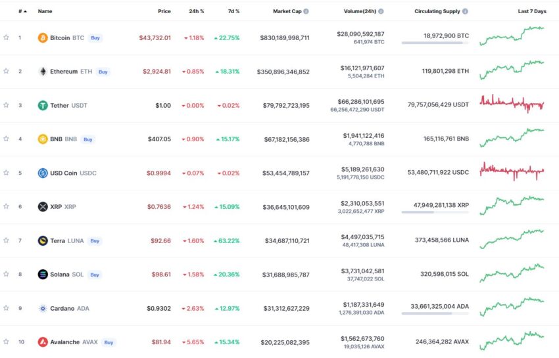Click Tether volume $66,286,101,695
The image size is (559, 358).
coord(361,102)
